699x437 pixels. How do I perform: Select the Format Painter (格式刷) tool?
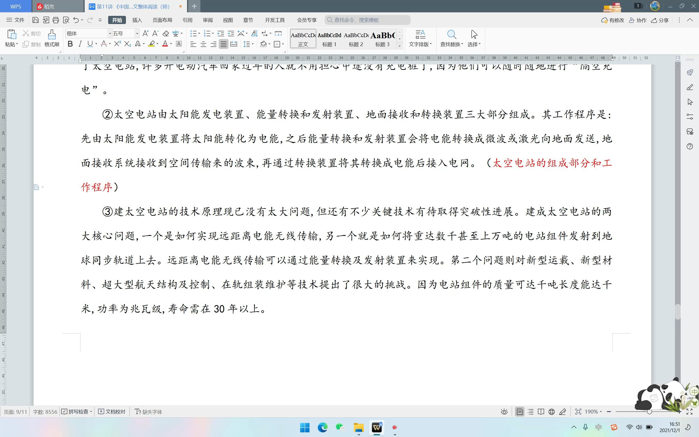click(52, 38)
